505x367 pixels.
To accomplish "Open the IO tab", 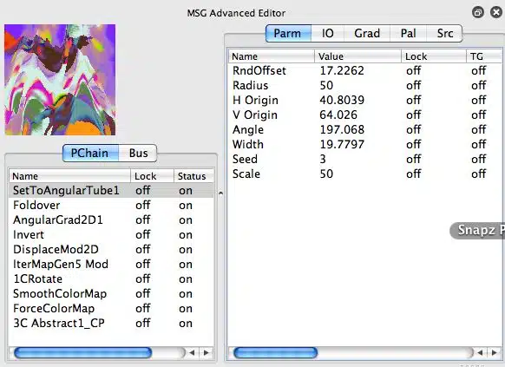I will pos(328,34).
